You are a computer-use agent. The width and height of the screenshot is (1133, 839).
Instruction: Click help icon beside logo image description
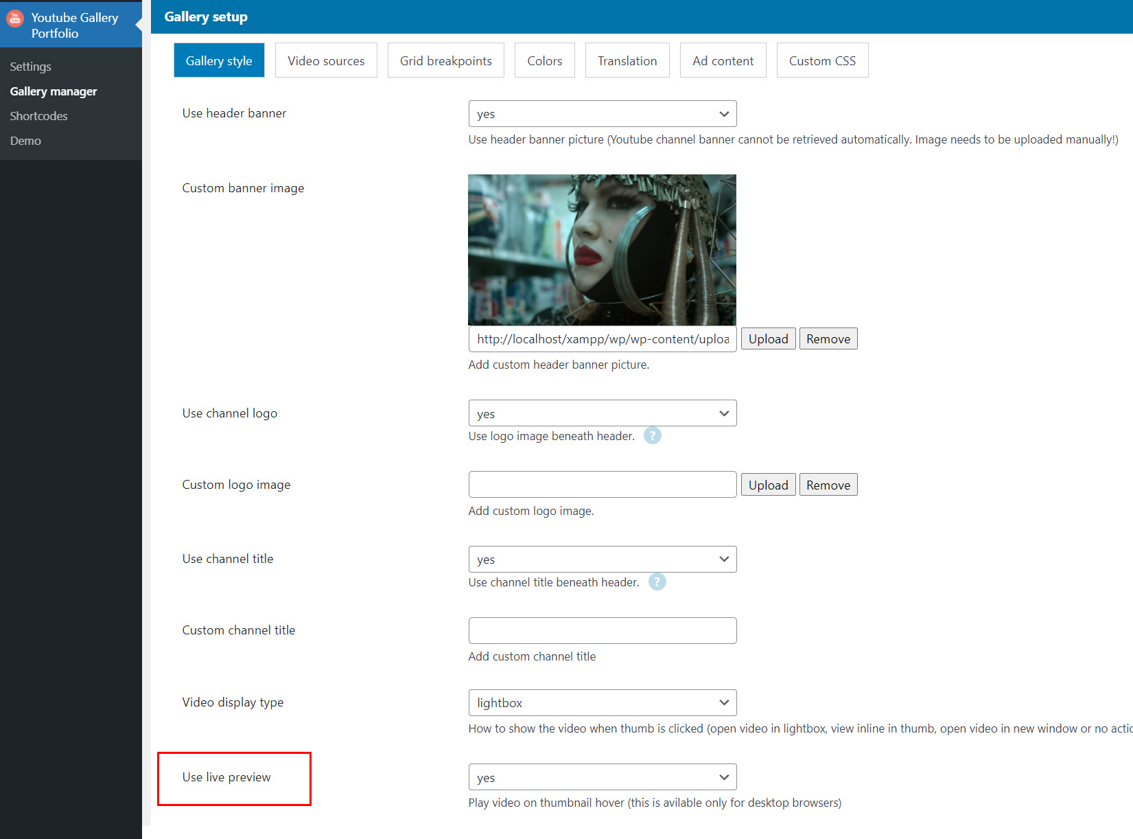point(652,436)
